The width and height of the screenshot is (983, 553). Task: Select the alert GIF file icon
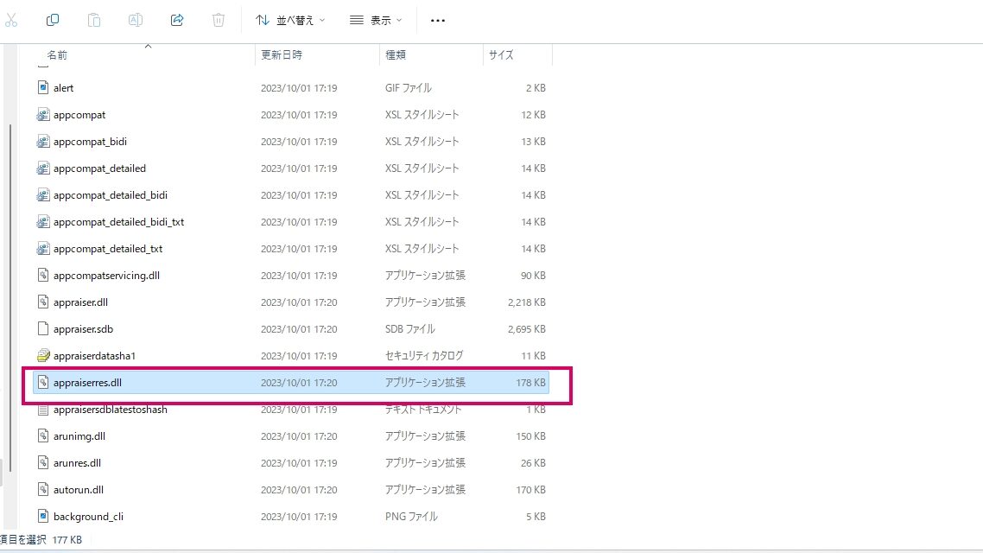[42, 88]
